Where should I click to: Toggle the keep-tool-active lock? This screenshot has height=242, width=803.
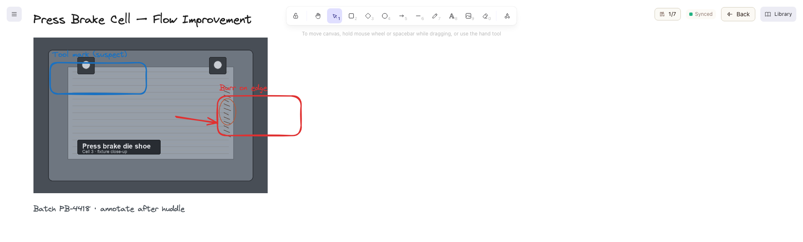[296, 16]
